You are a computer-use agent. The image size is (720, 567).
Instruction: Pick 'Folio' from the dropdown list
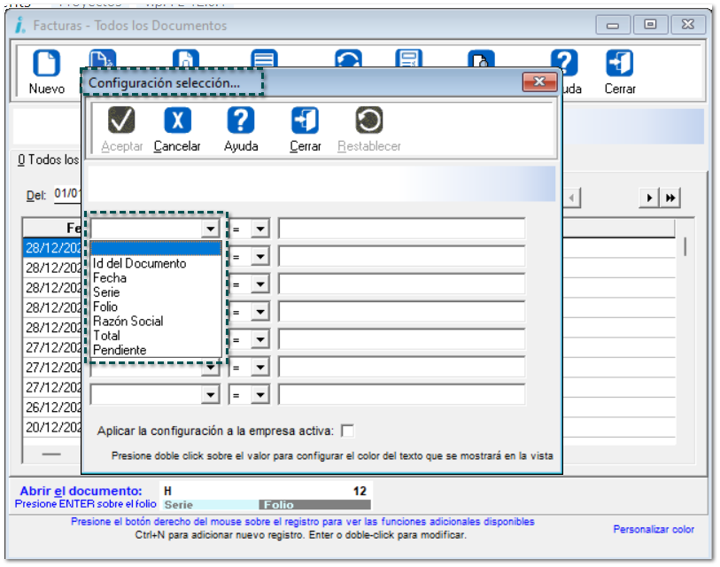pyautogui.click(x=105, y=307)
